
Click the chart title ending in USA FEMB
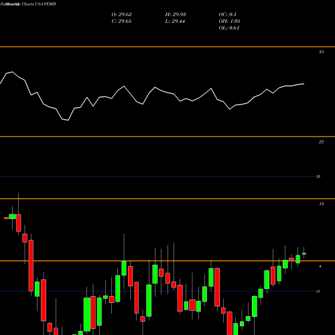click(x=28, y=4)
